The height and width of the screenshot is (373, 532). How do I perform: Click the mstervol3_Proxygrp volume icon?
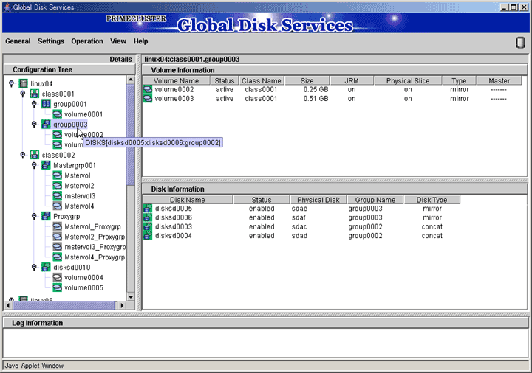[x=58, y=247]
